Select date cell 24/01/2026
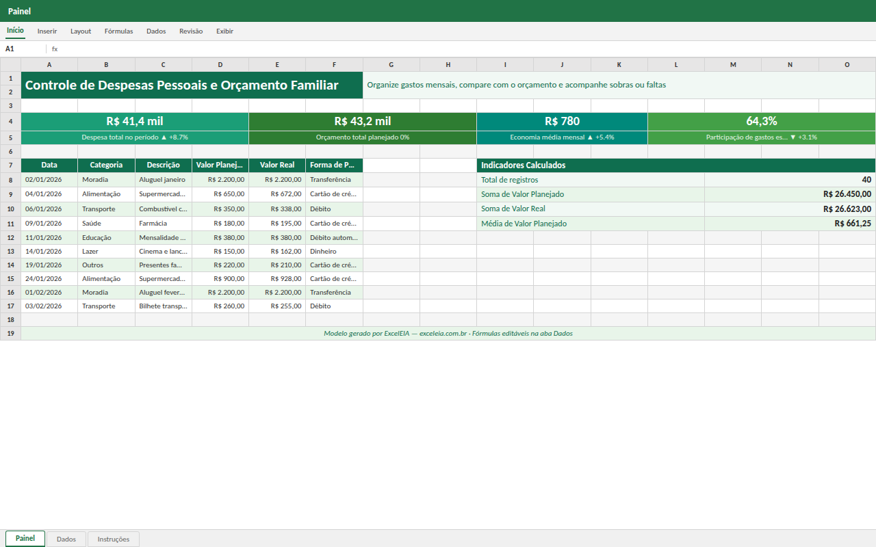 click(49, 279)
